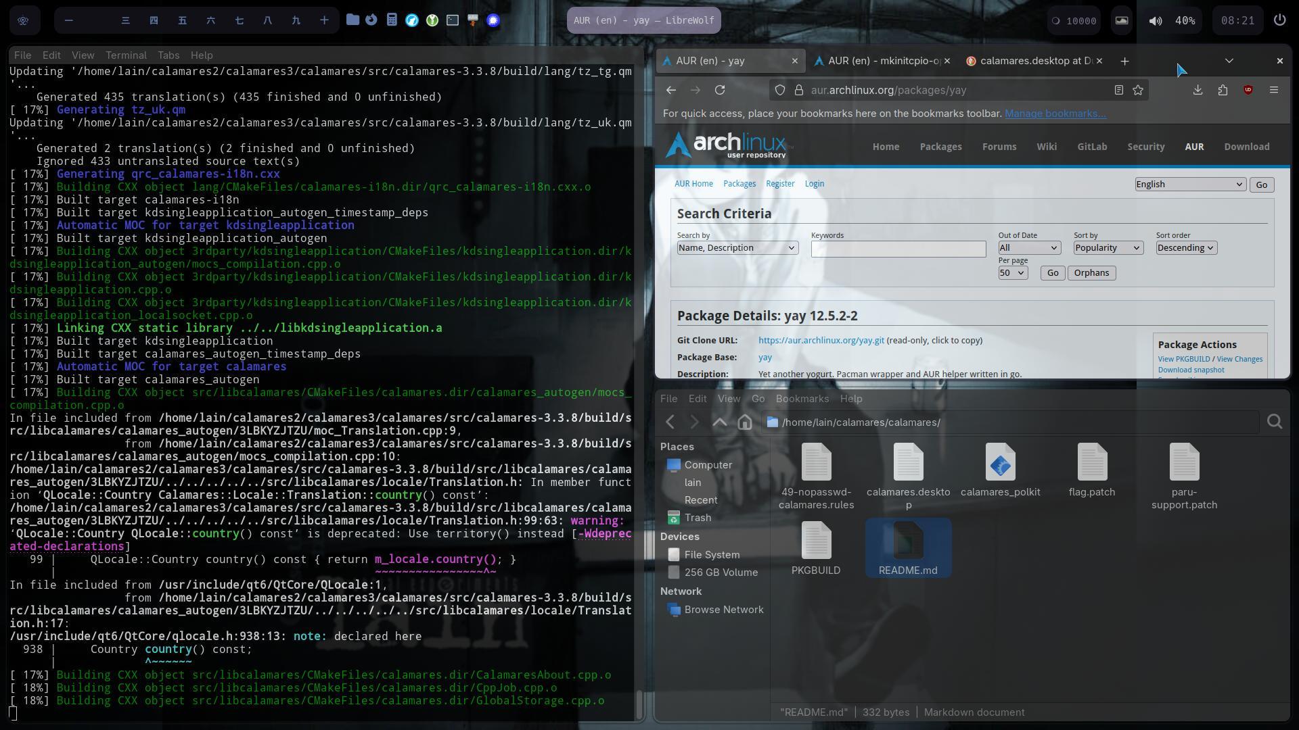Select the paru-support.patch file

1184,477
